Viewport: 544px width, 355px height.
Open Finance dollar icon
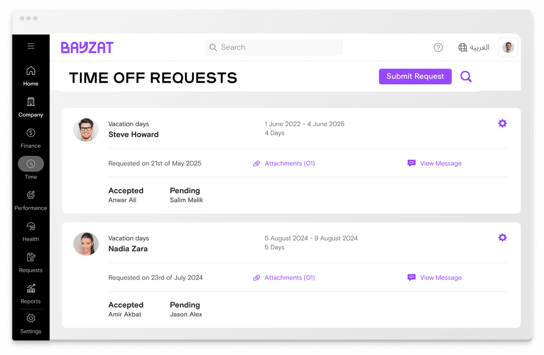31,133
